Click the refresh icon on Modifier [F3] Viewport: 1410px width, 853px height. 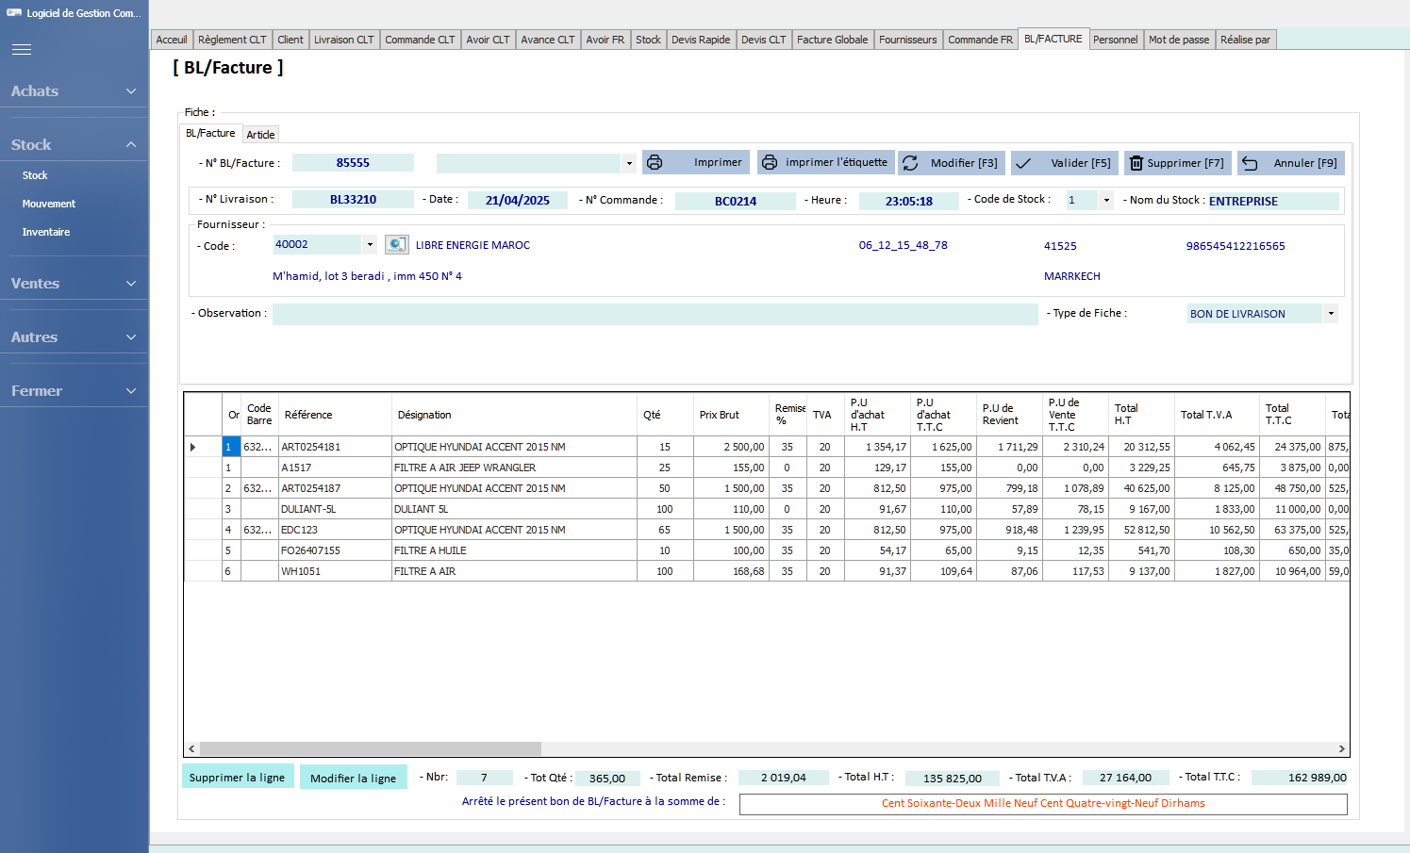[910, 163]
